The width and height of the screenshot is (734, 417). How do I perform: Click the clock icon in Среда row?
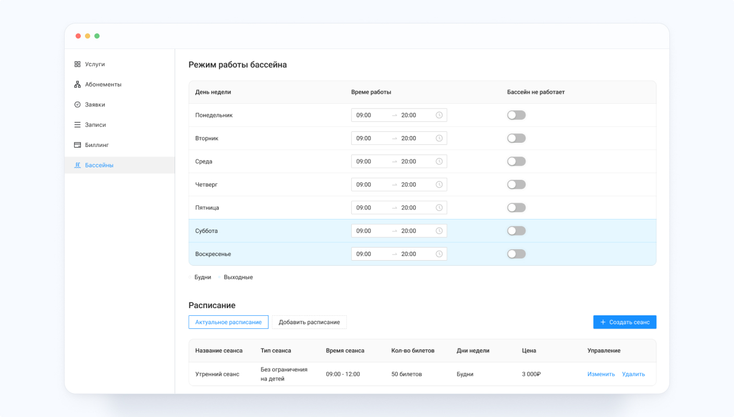439,162
